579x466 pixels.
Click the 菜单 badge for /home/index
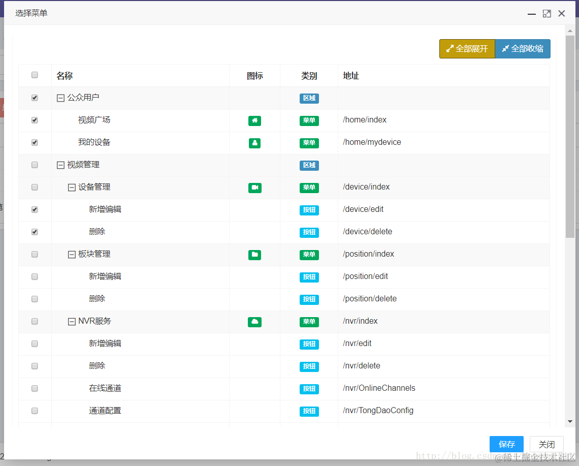point(309,120)
